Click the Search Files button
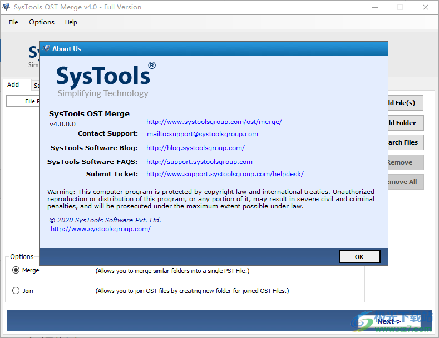This screenshot has height=338, width=439. coord(405,142)
